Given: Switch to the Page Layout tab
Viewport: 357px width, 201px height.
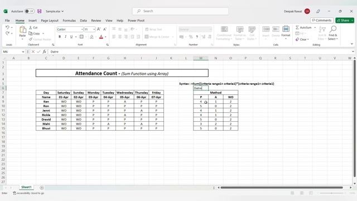Looking at the screenshot, I should point(50,21).
